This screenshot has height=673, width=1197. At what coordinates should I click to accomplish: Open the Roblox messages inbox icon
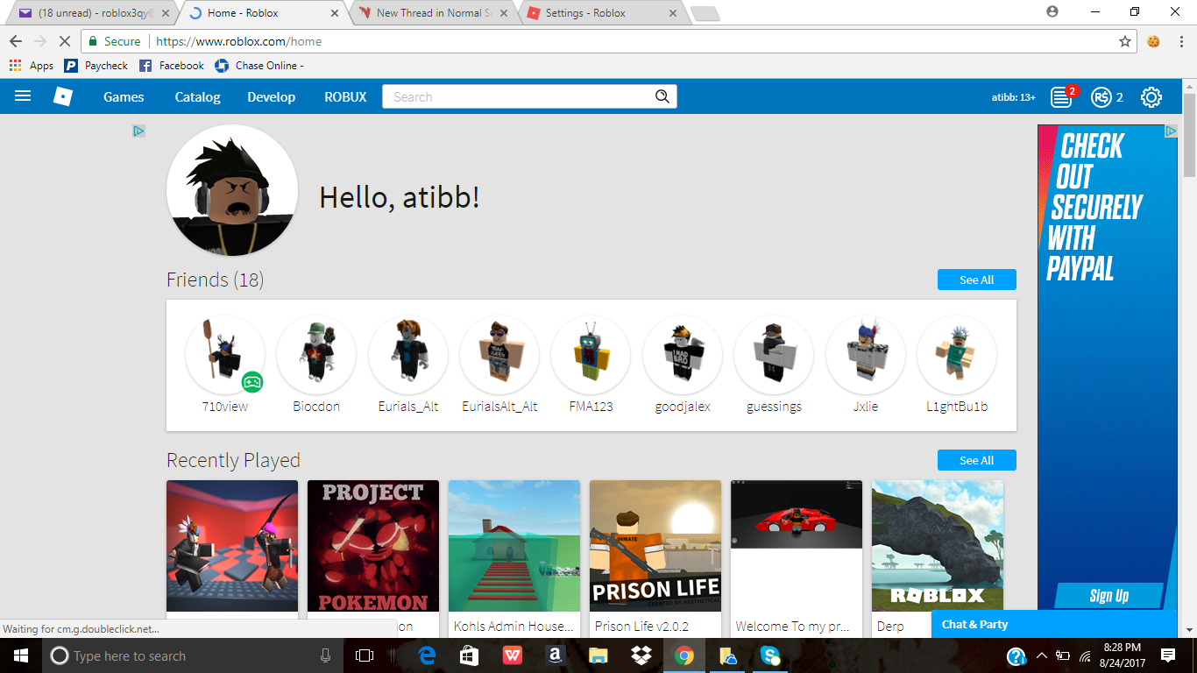point(1060,96)
